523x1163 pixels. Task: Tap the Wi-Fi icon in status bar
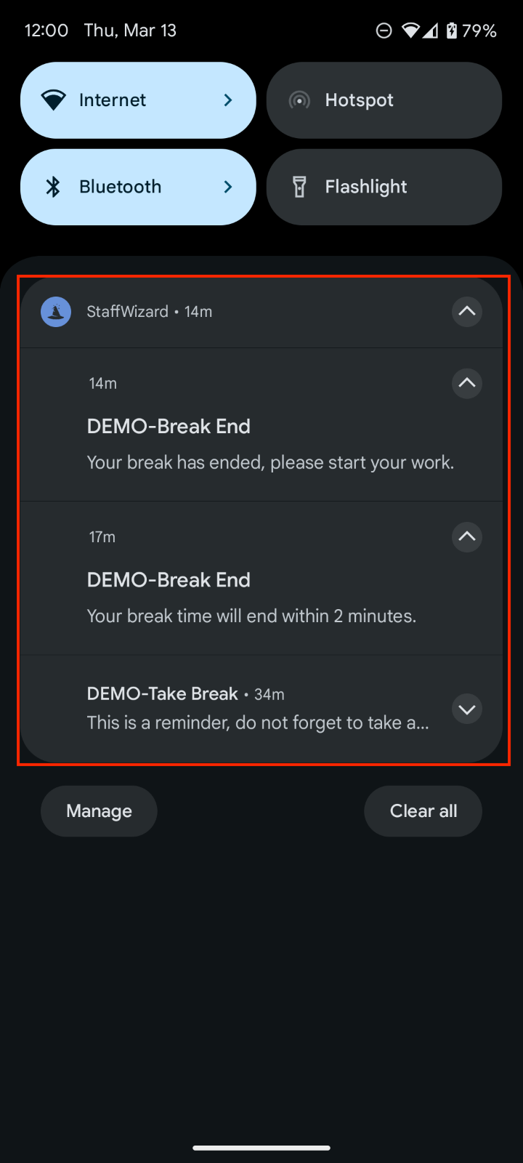pyautogui.click(x=410, y=31)
